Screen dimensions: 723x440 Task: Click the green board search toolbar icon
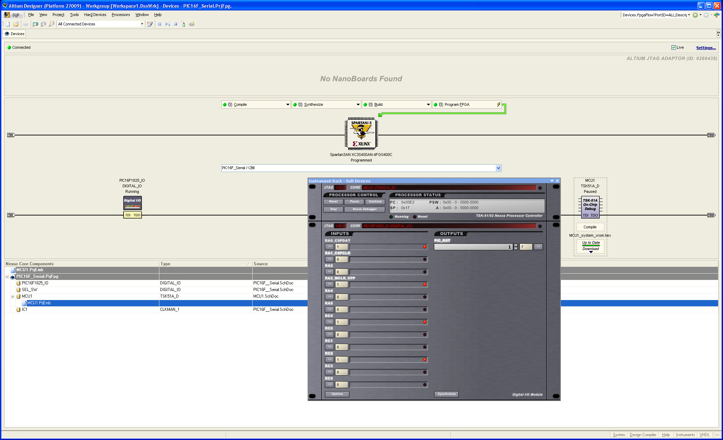pos(35,24)
